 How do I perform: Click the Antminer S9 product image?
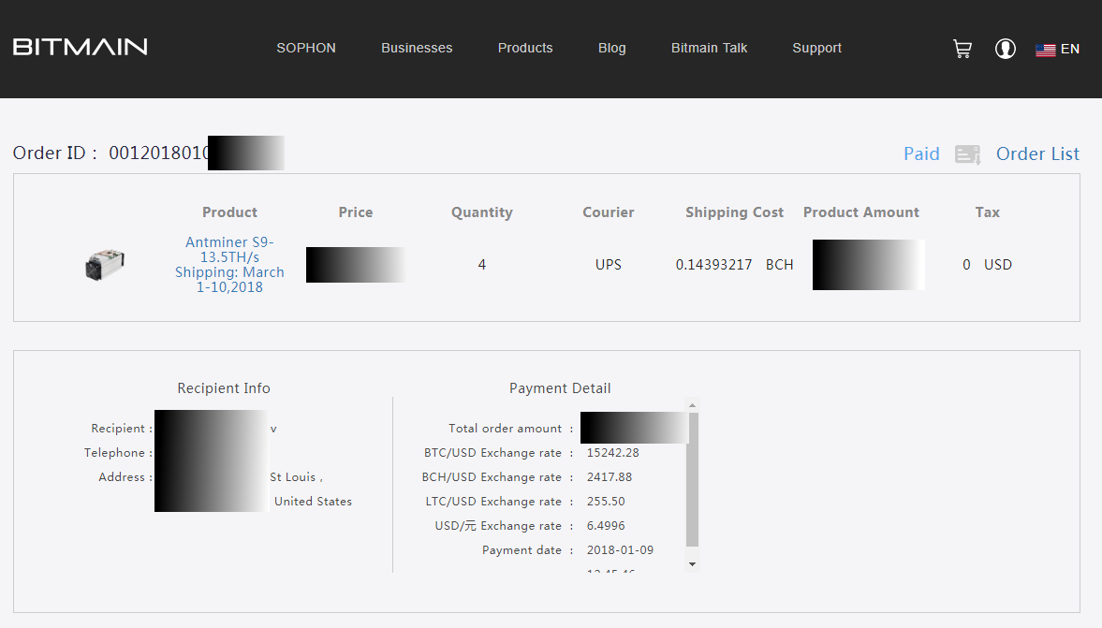[x=105, y=265]
